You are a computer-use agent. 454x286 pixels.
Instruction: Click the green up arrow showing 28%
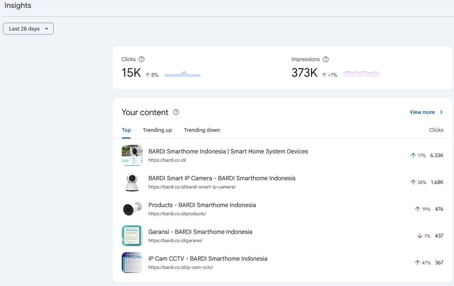coord(413,182)
